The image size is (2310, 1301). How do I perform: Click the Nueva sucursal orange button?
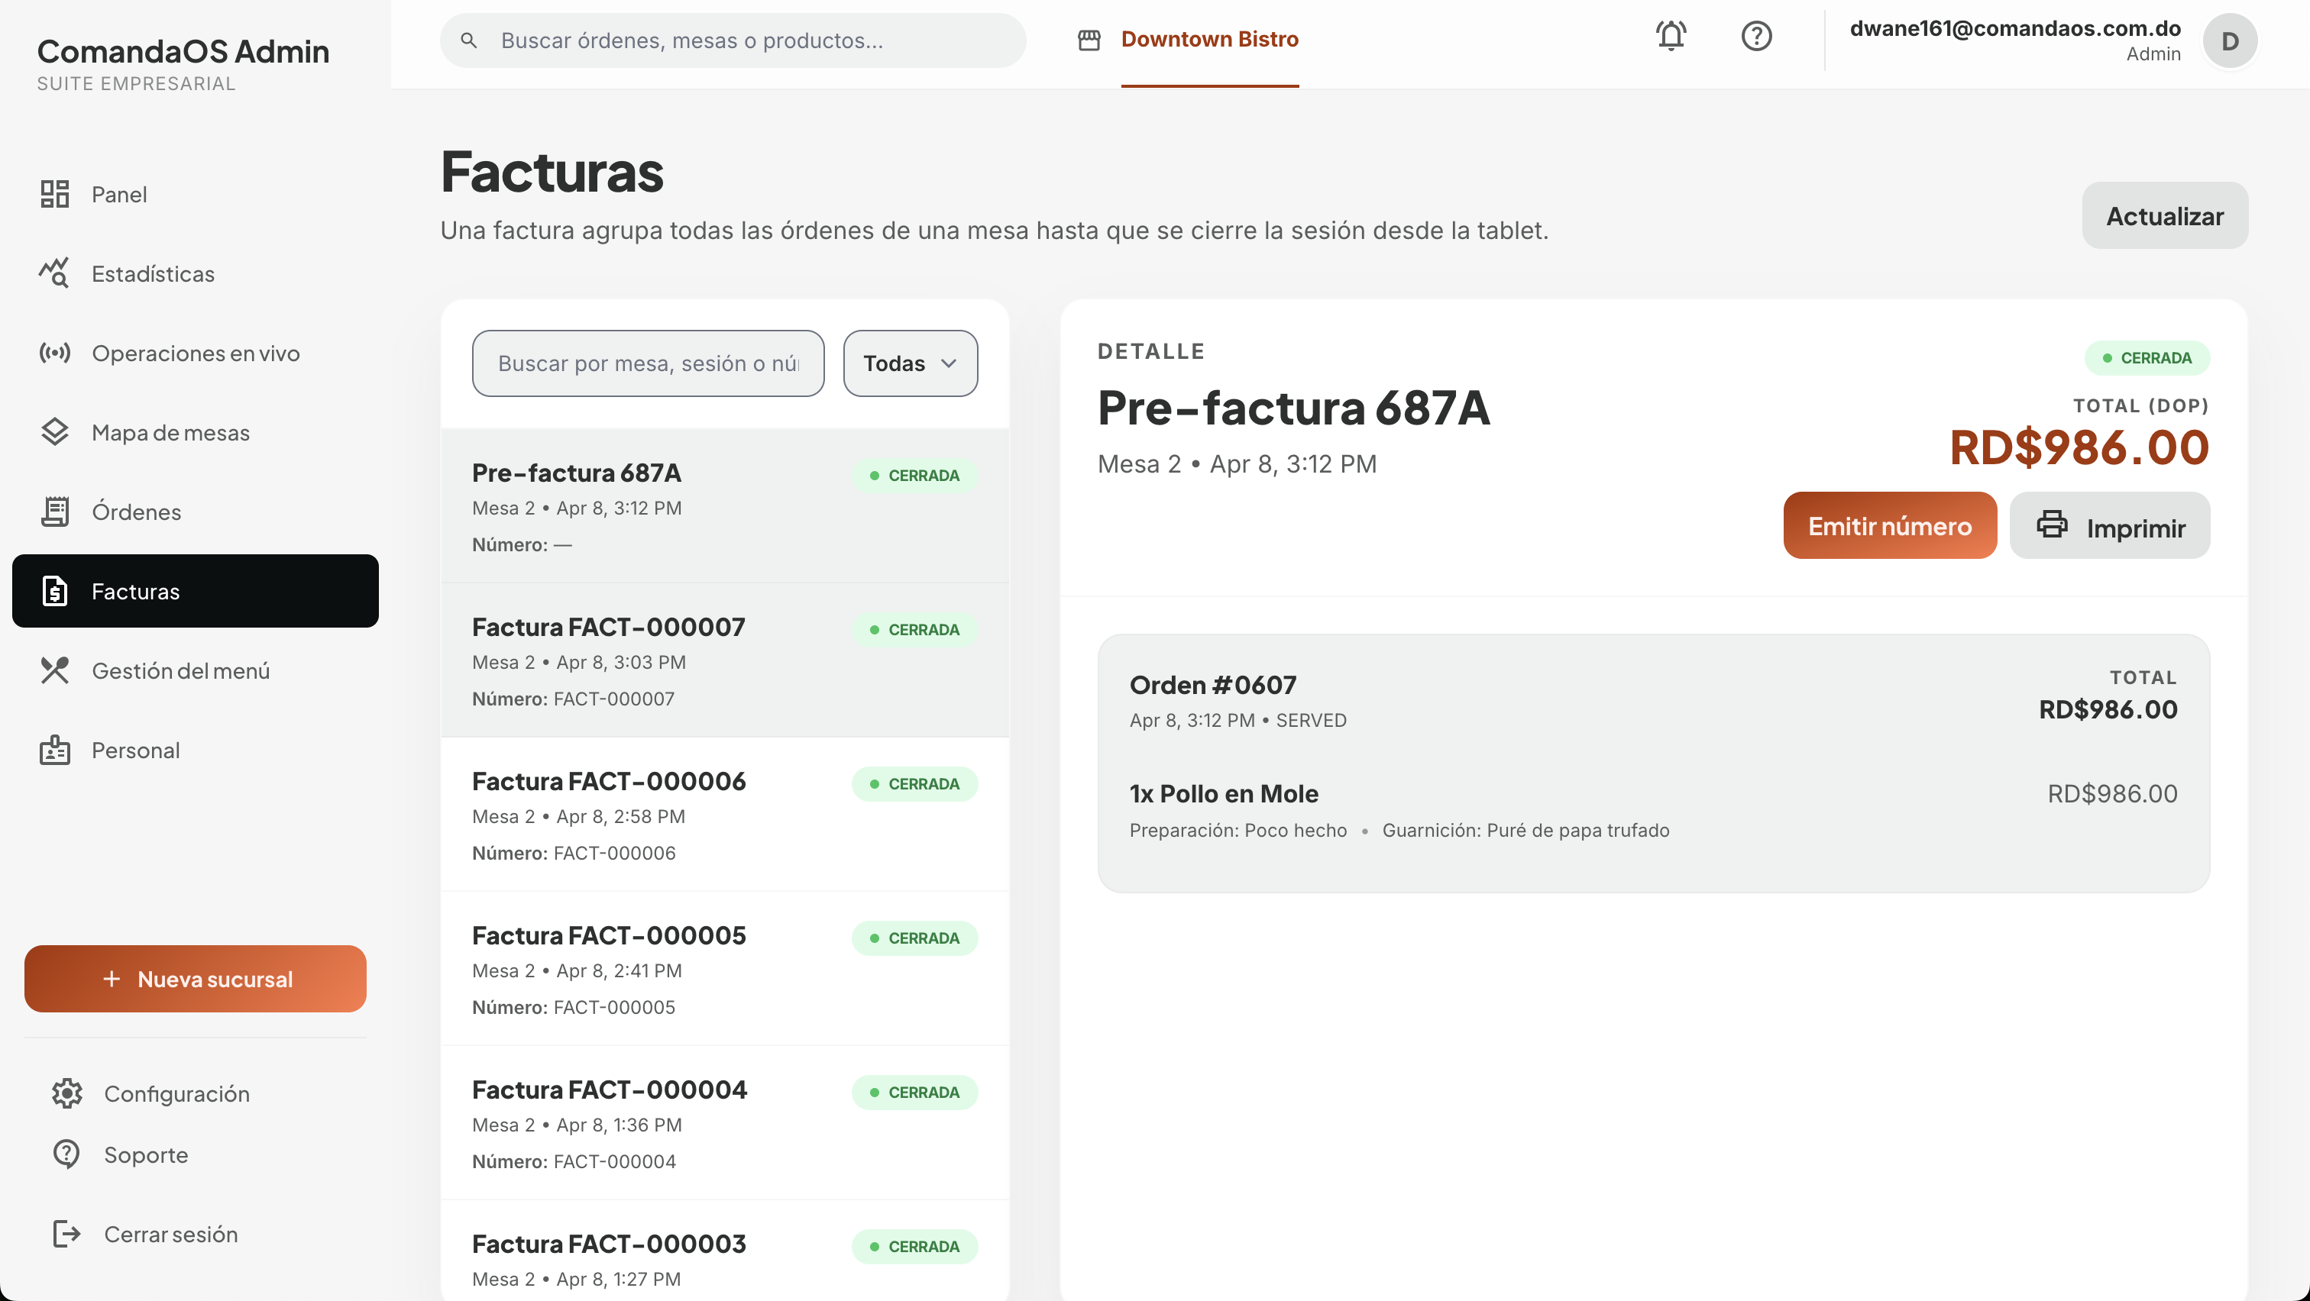[195, 979]
